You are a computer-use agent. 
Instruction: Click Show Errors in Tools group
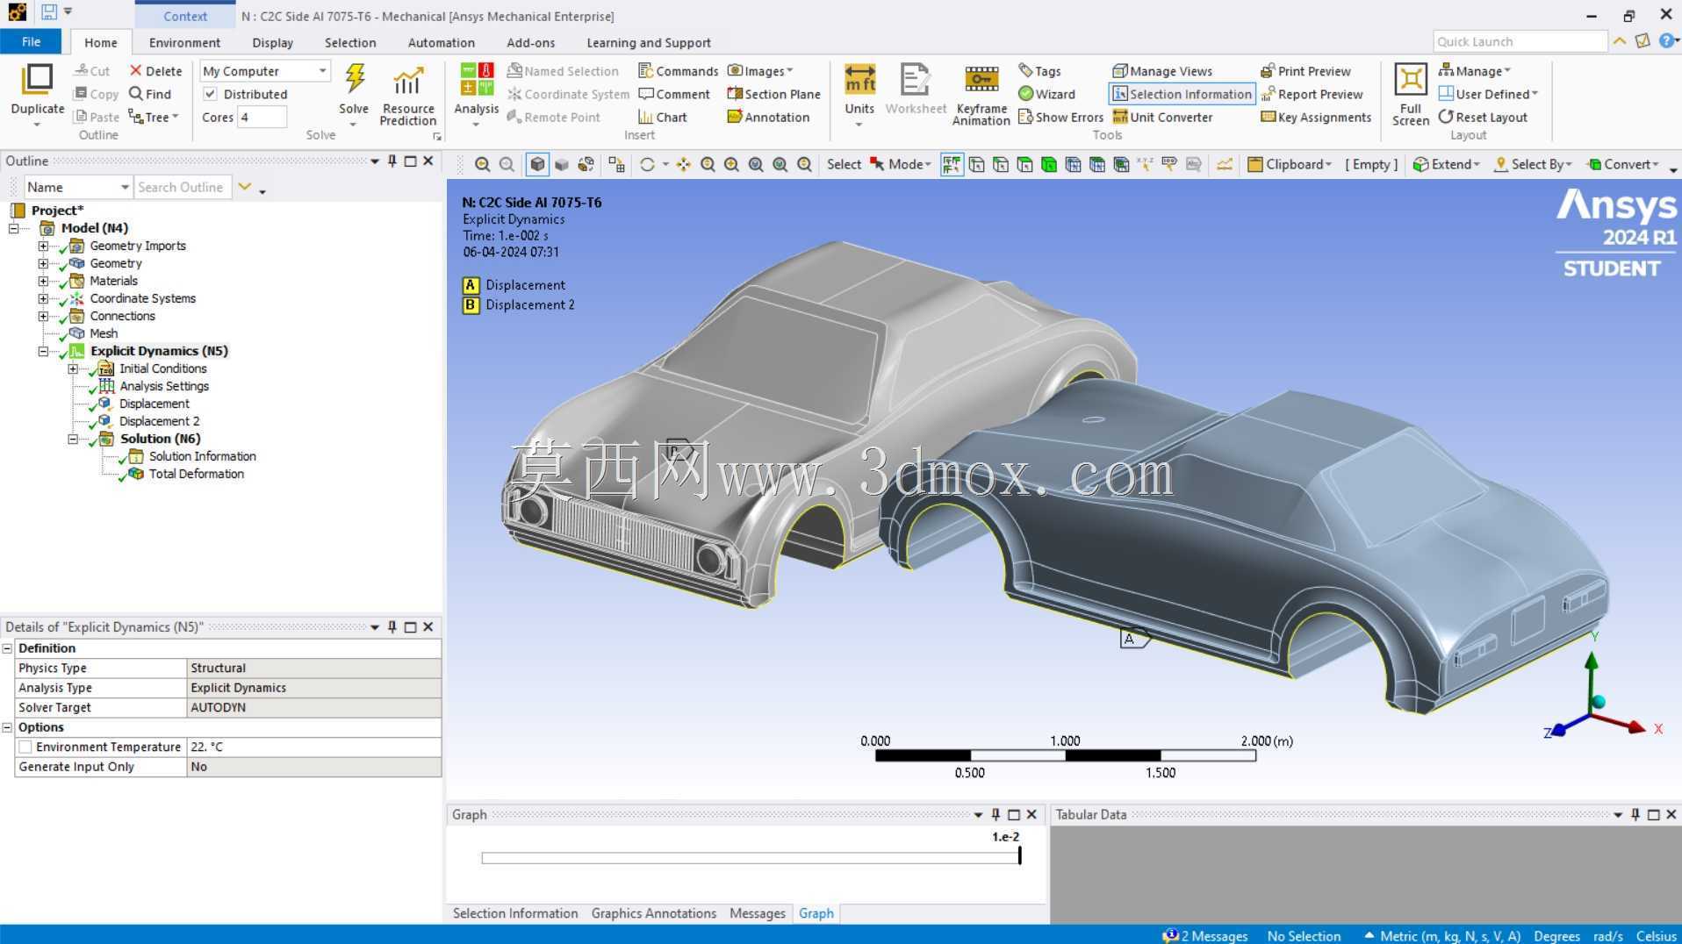tap(1060, 117)
